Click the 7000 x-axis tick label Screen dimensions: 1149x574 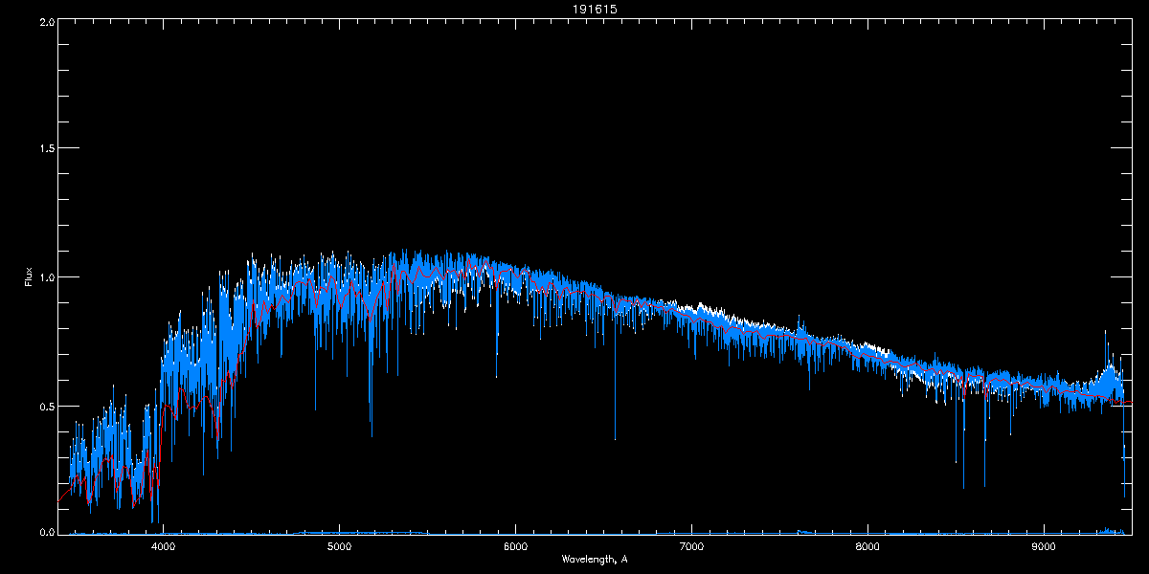691,547
